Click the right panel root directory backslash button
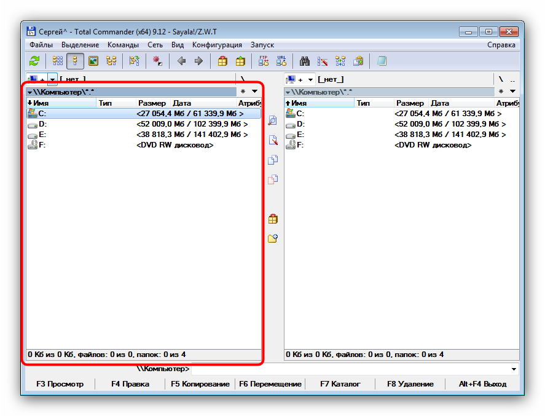The image size is (545, 416). (x=501, y=80)
